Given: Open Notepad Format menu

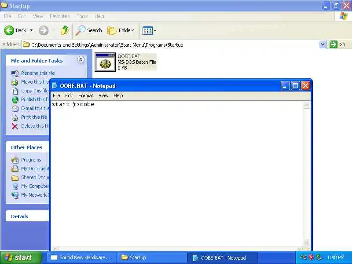Looking at the screenshot, I should click(86, 95).
